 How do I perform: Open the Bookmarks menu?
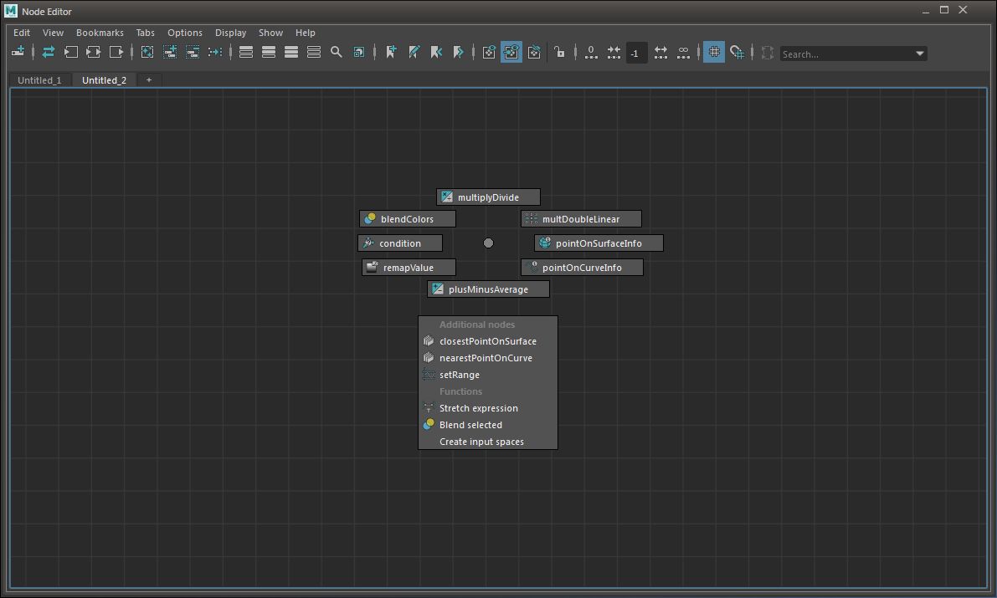[x=100, y=33]
